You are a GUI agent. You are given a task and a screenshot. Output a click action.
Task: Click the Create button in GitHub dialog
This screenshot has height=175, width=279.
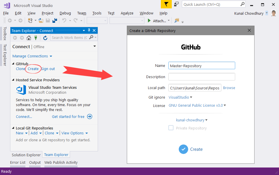pos(191,149)
